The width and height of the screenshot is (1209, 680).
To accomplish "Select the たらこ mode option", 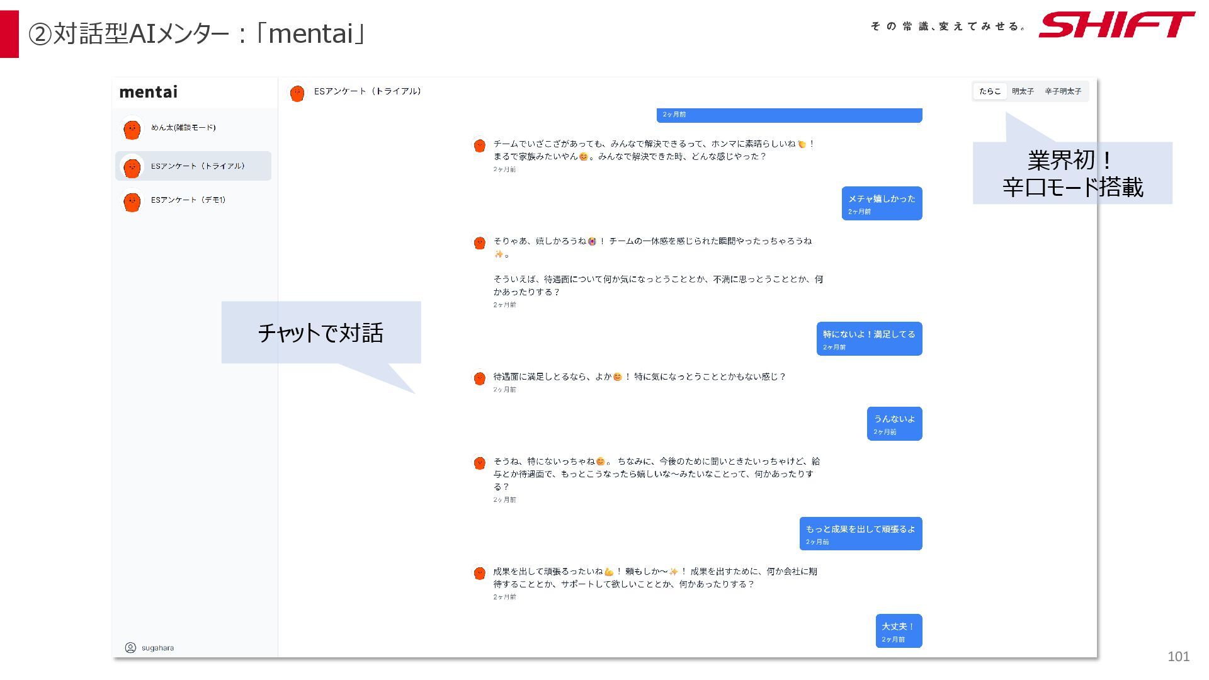I will point(989,91).
